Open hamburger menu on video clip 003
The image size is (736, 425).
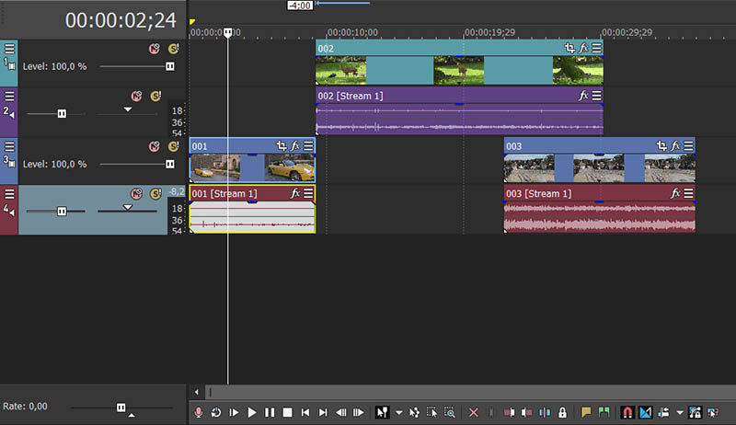pos(688,146)
